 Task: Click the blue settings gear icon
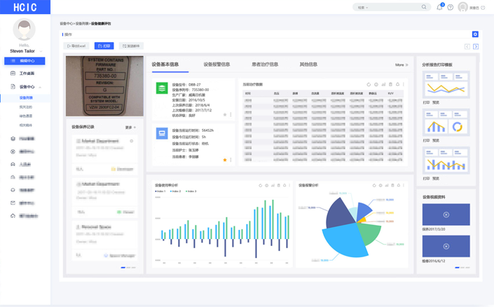pos(475,34)
